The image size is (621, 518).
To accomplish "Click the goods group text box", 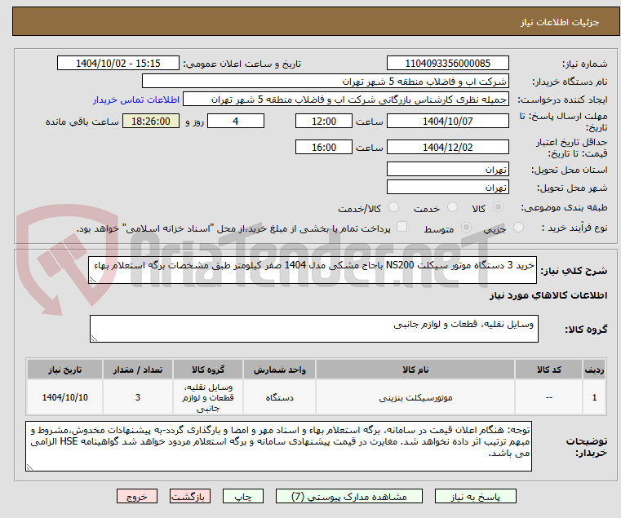I will [314, 329].
